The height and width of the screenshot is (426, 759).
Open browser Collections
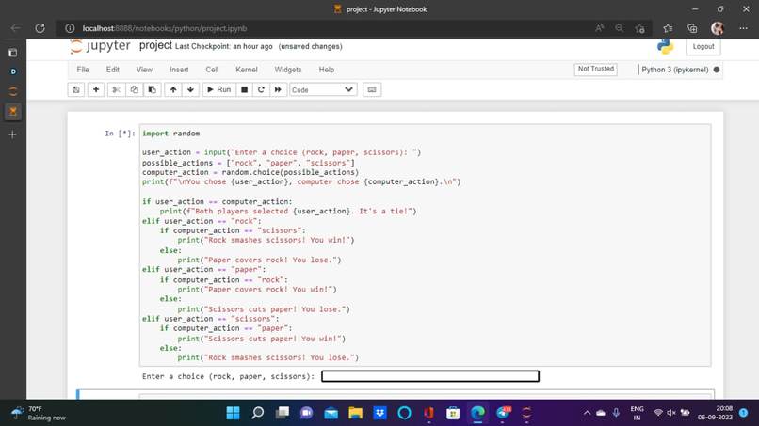click(x=692, y=28)
